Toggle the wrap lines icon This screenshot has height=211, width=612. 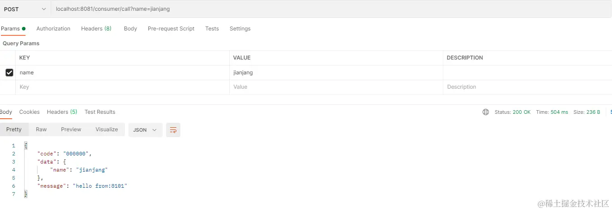173,130
